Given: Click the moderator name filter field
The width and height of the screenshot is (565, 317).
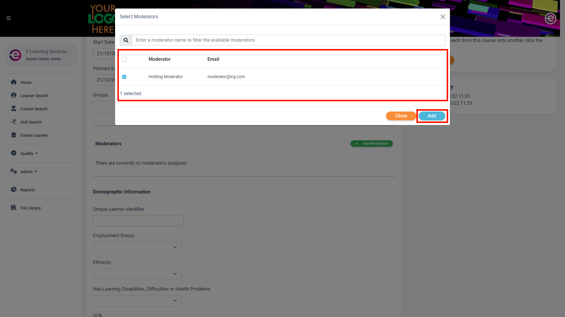Looking at the screenshot, I should (288, 40).
